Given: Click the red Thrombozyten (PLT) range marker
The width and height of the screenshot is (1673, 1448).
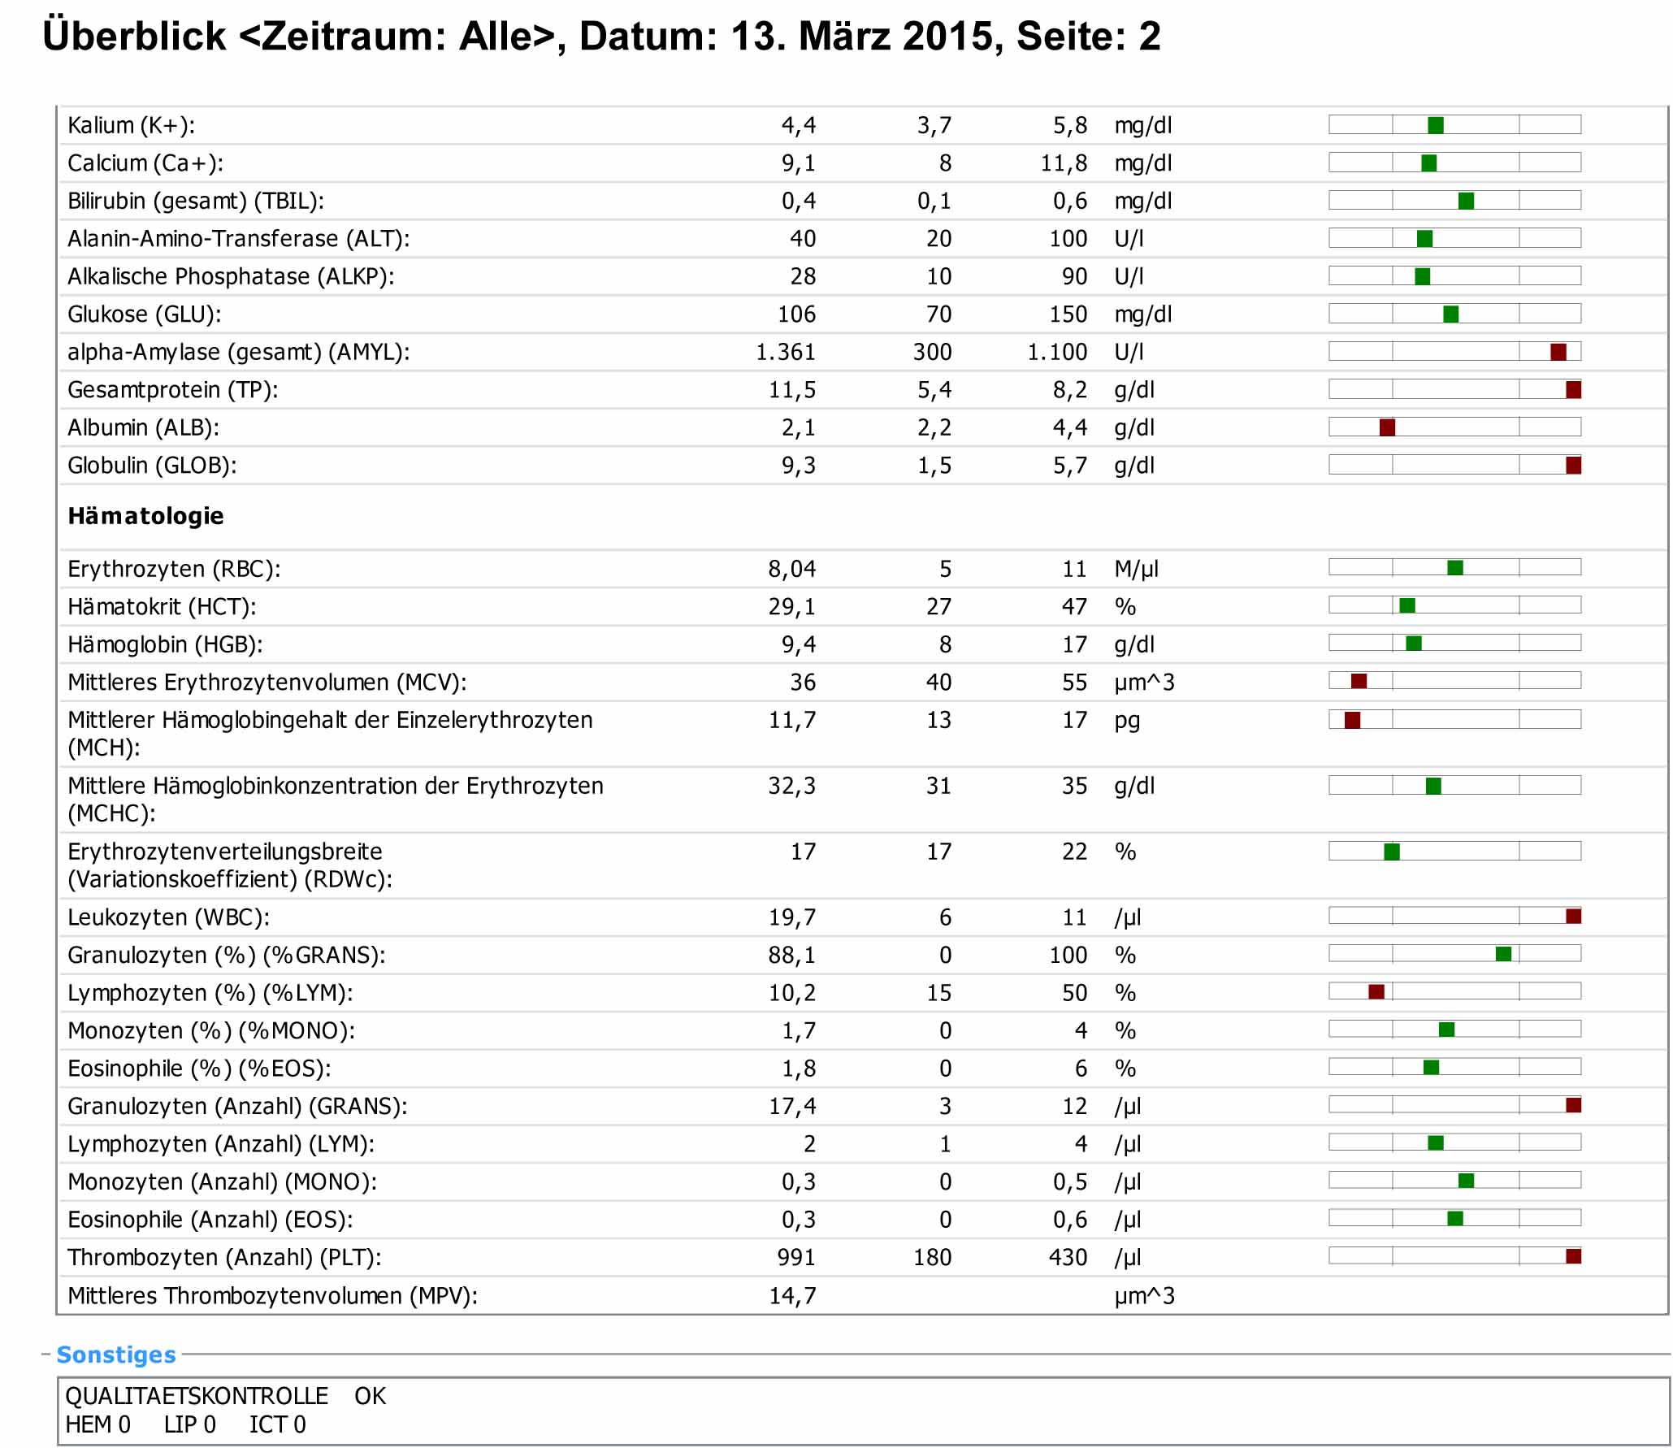Looking at the screenshot, I should (x=1573, y=1256).
